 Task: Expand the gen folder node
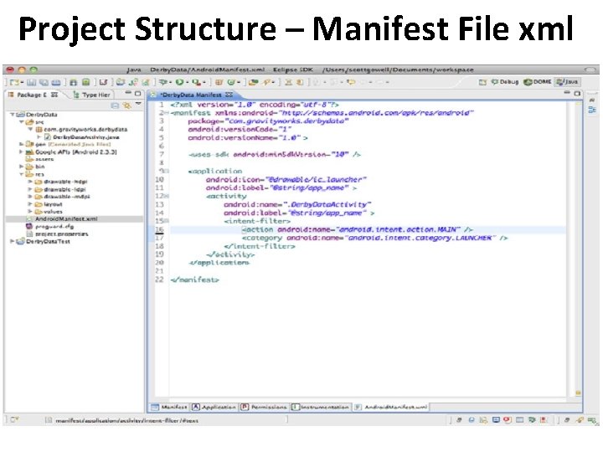[x=22, y=144]
